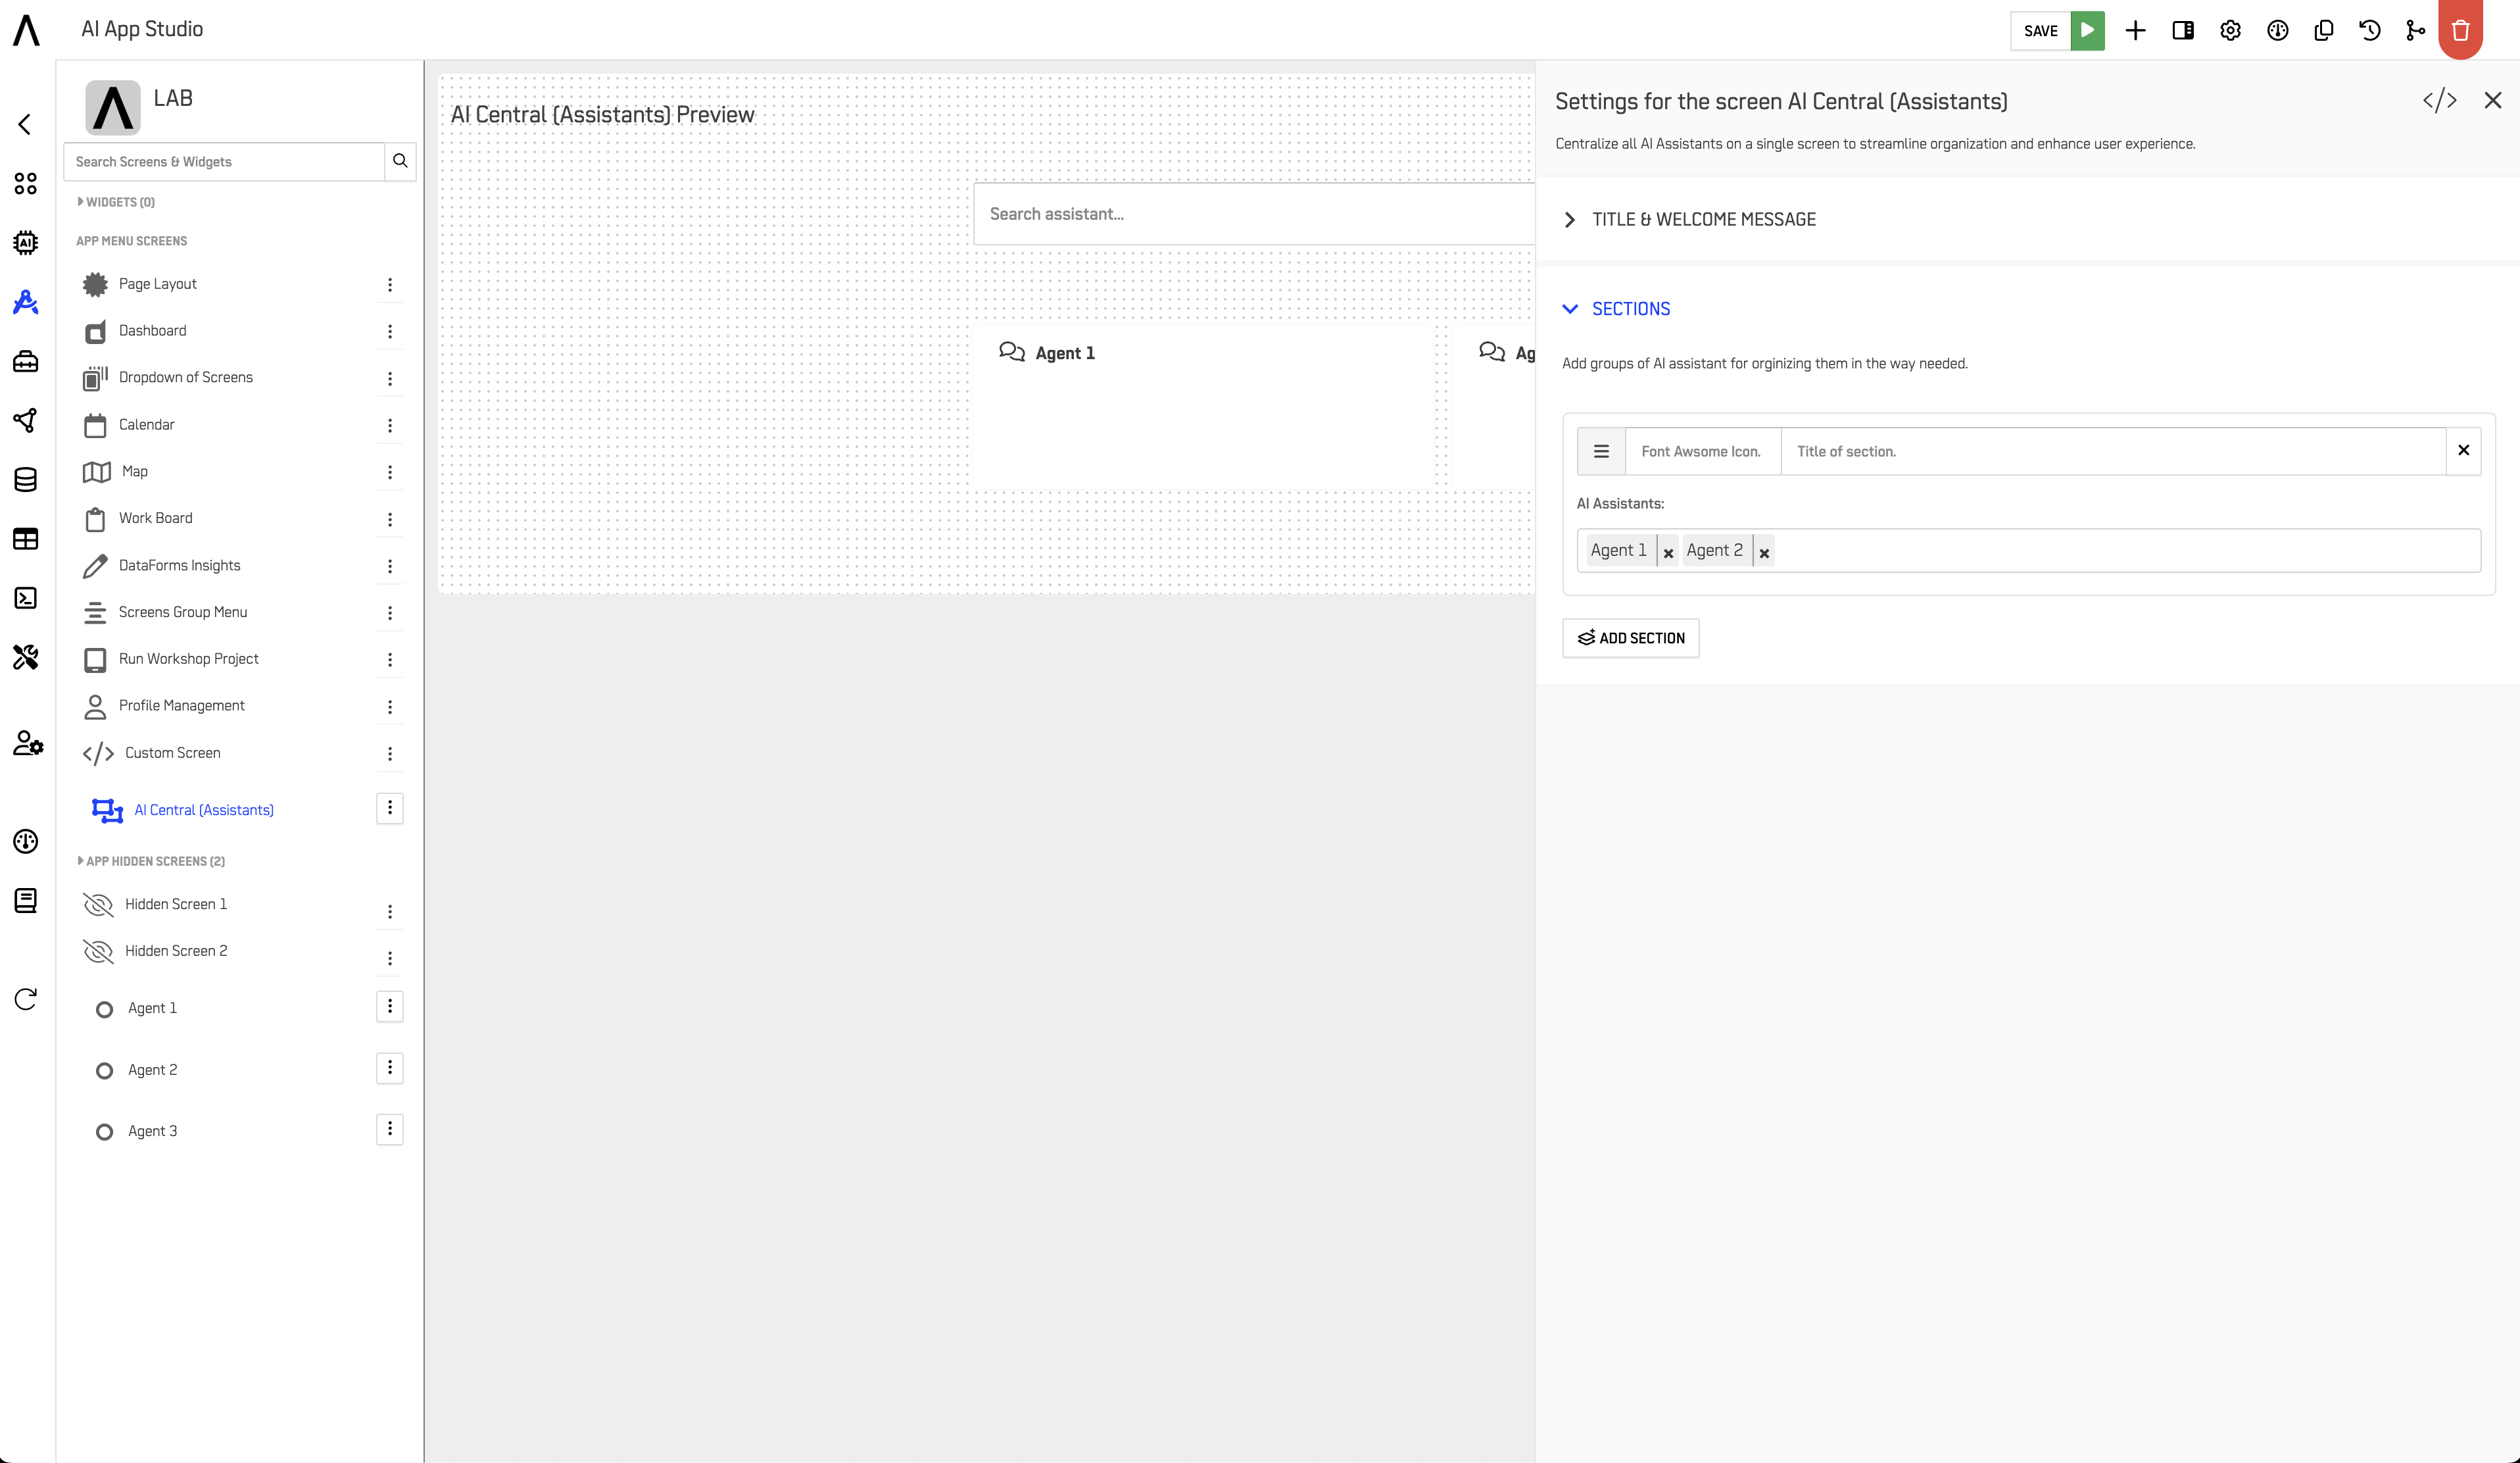Collapse the Sections panel chevron
Screen dimensions: 2520x1463
coord(1570,309)
